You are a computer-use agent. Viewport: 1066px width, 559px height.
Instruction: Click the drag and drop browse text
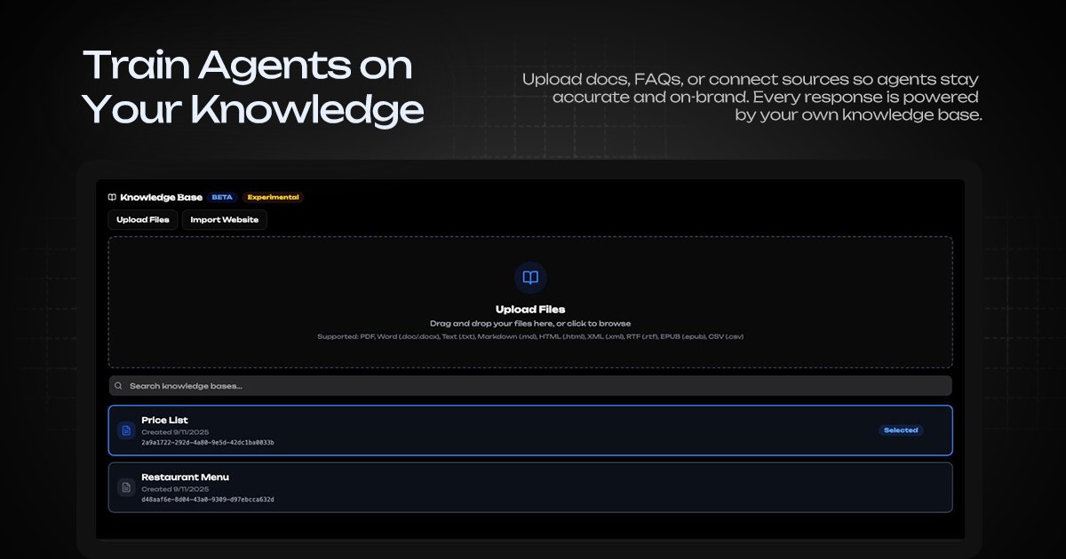tap(530, 324)
